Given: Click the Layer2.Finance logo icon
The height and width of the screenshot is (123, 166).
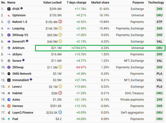Looking at the screenshot, I should click(x=9, y=113).
